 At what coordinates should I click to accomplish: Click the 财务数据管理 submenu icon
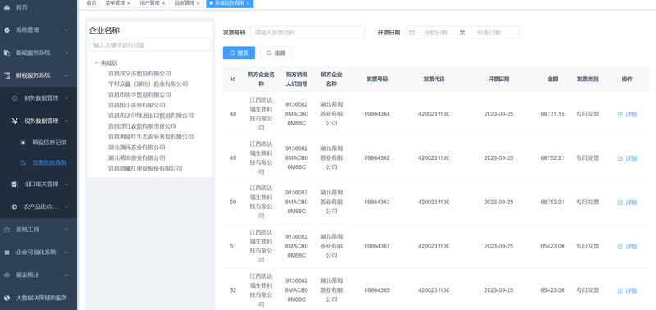click(15, 98)
